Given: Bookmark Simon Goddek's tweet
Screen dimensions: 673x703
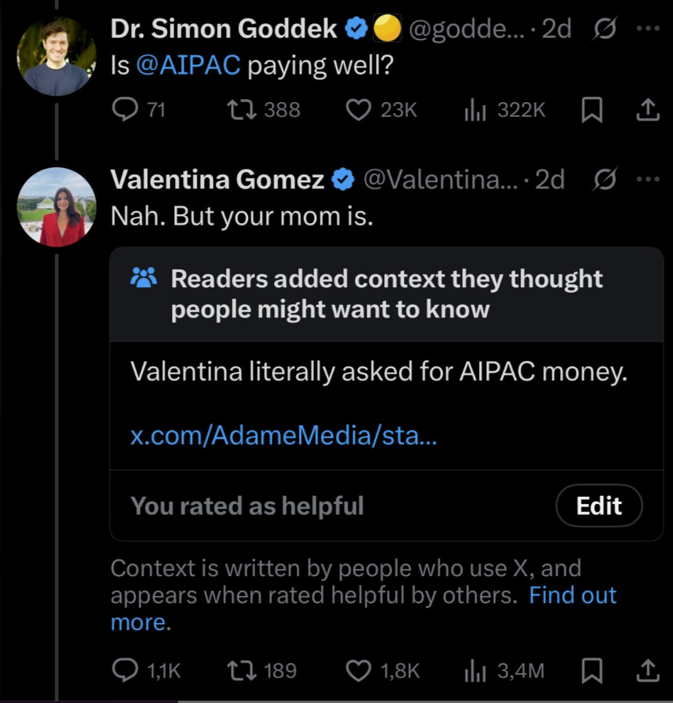Looking at the screenshot, I should pyautogui.click(x=593, y=110).
